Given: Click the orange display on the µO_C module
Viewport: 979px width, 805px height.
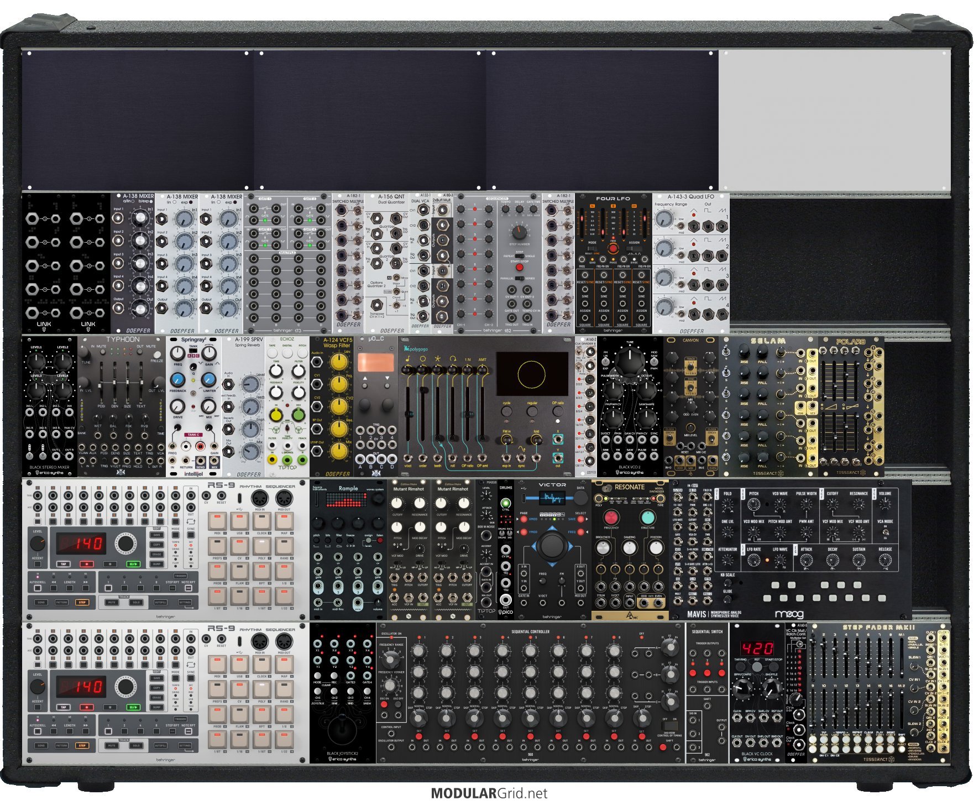Looking at the screenshot, I should [375, 362].
